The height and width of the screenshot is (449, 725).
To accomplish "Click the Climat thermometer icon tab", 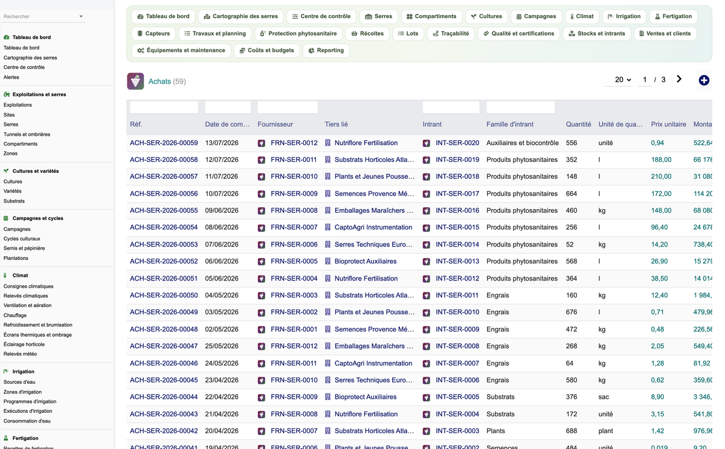I will coord(572,16).
